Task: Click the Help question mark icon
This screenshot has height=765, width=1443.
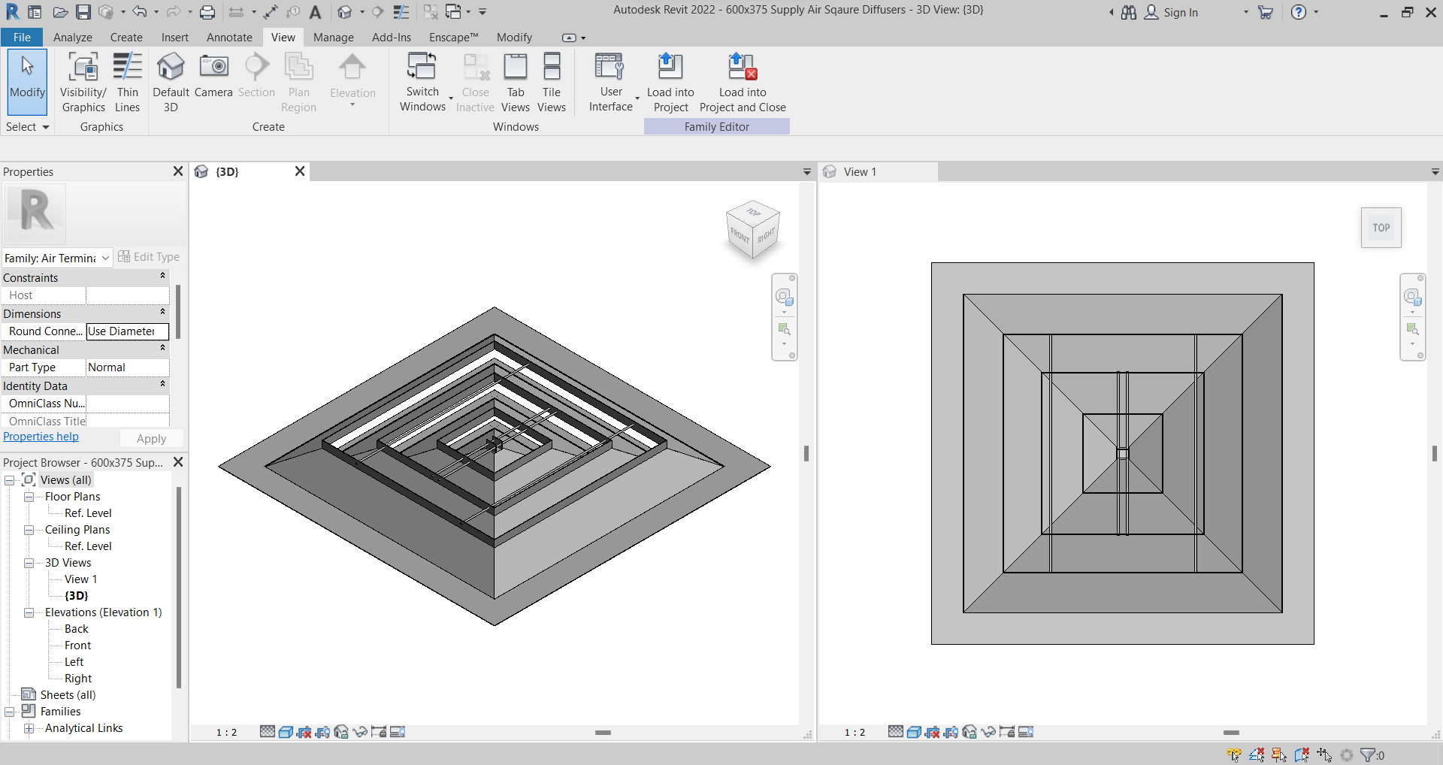Action: coord(1299,12)
